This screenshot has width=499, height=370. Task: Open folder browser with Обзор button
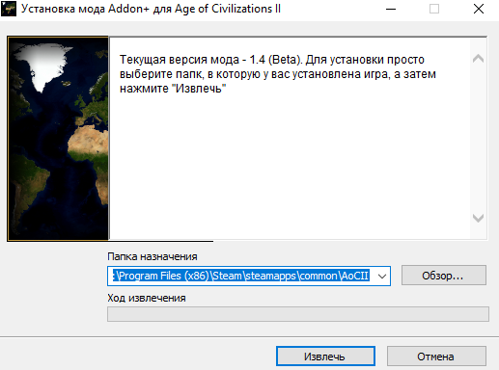point(444,276)
